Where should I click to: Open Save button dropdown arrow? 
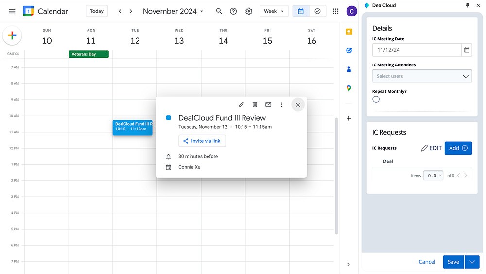click(x=472, y=262)
